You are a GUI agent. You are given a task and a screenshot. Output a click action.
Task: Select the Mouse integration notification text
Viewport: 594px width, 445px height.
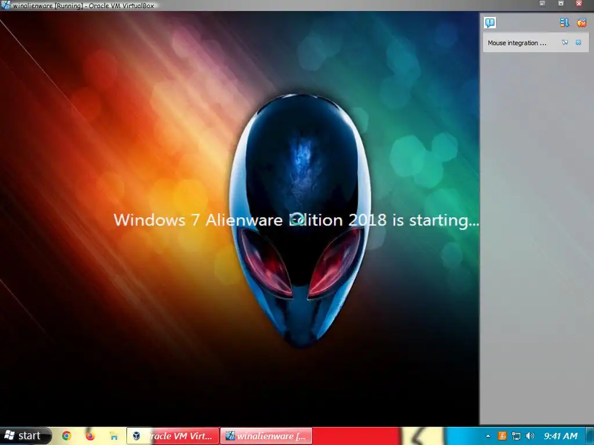pos(517,43)
